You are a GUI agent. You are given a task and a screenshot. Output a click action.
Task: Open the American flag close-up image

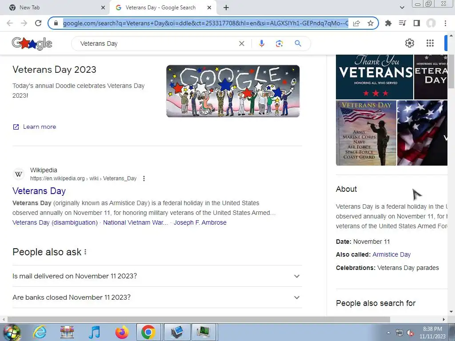coord(422,133)
